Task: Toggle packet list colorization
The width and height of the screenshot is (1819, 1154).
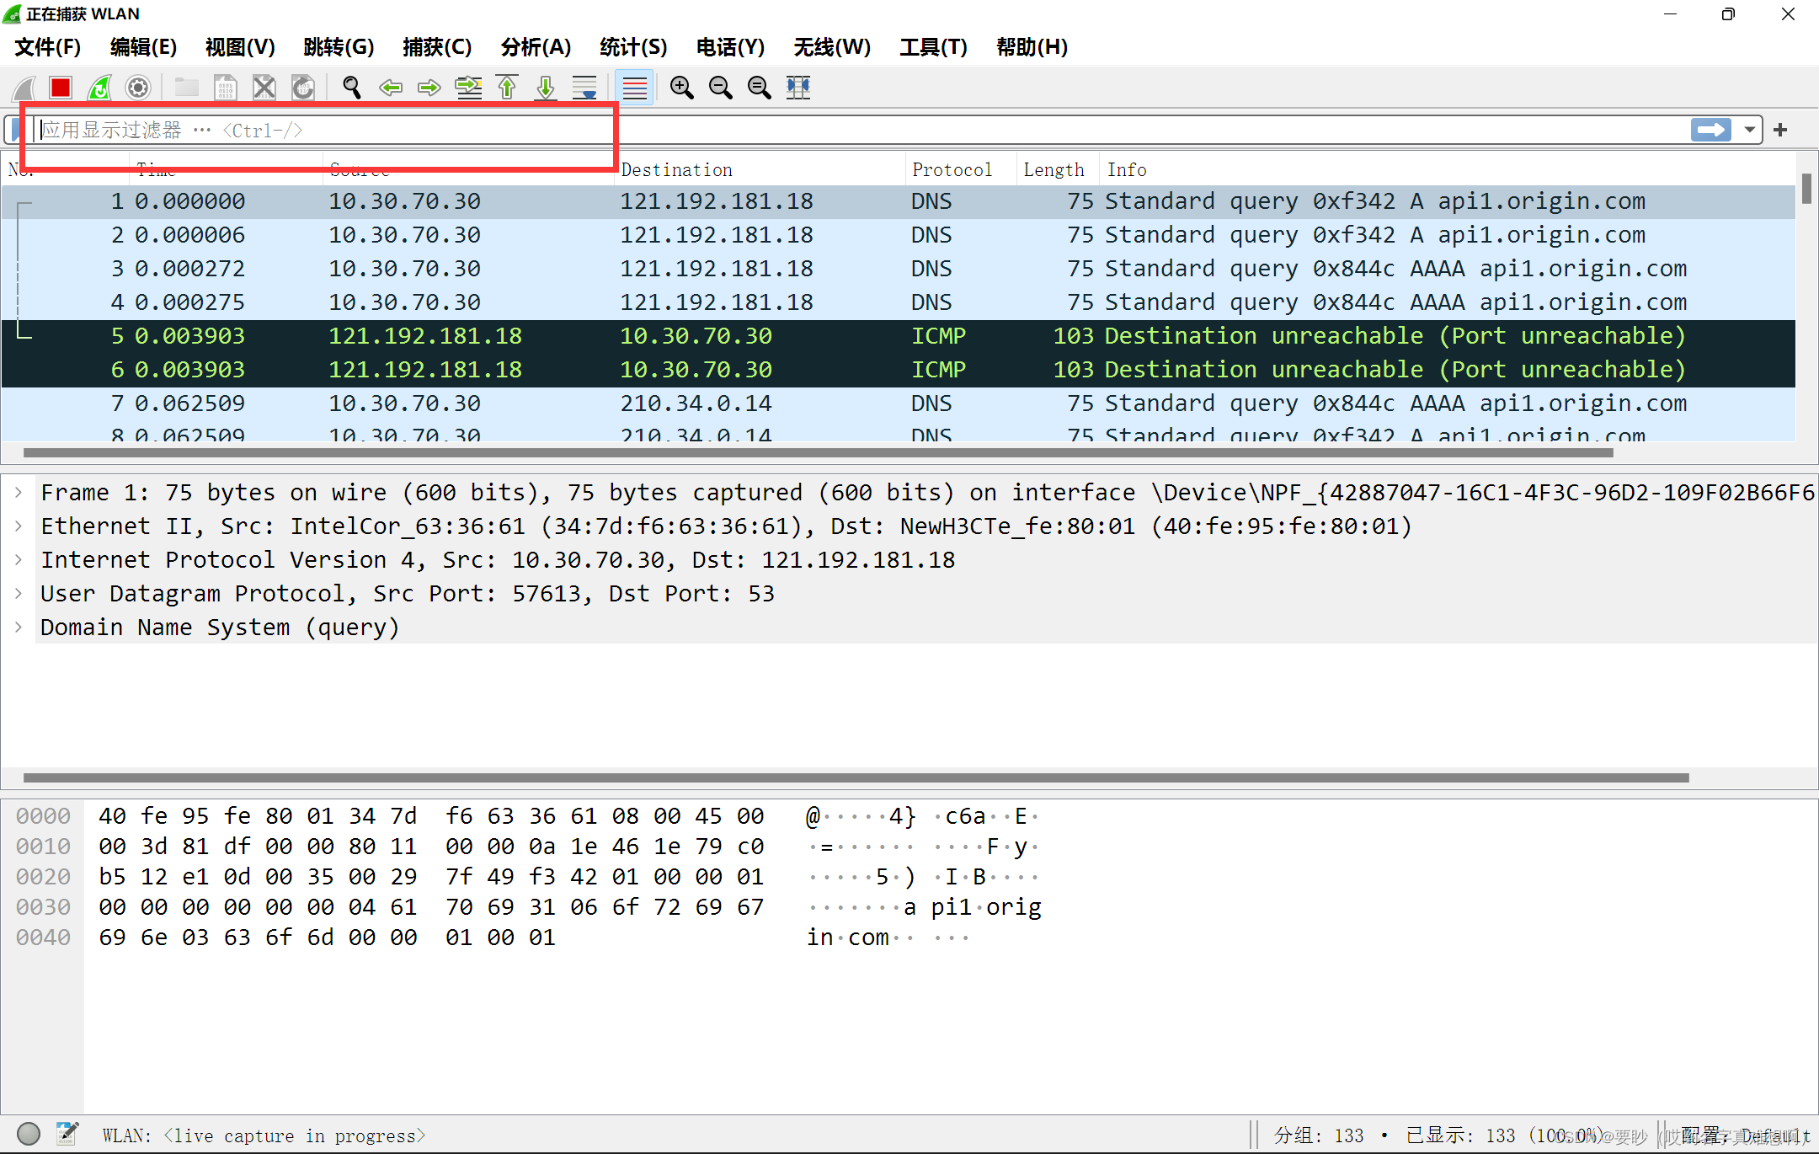Action: [634, 88]
